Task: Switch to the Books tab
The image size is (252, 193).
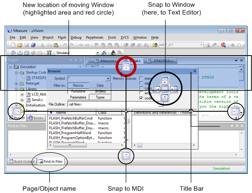Action: (x=36, y=118)
